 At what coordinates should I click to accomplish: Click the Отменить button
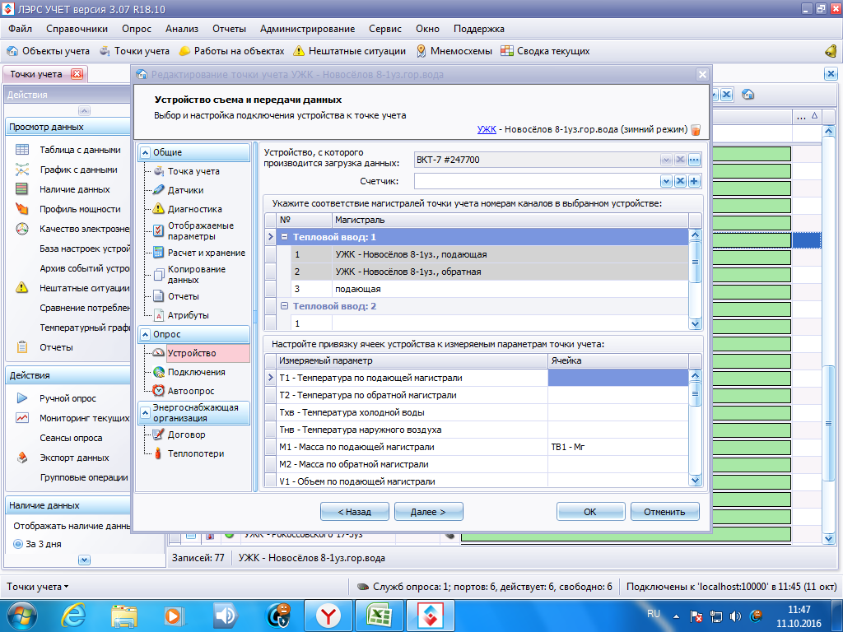pyautogui.click(x=664, y=512)
